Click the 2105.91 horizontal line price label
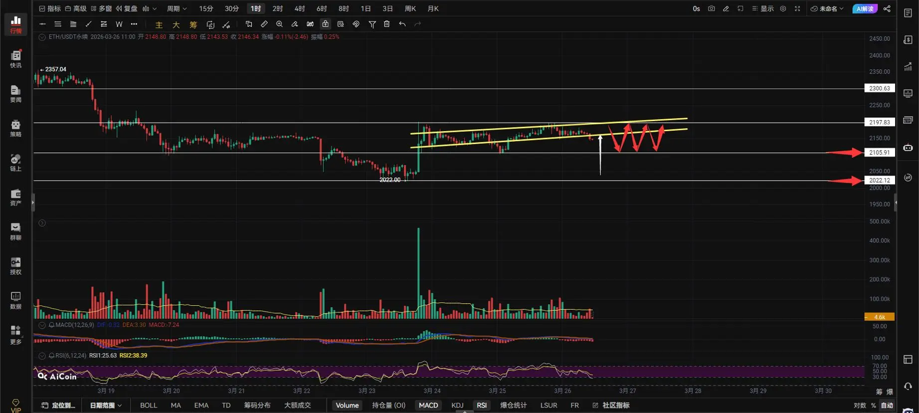The image size is (919, 413). (x=880, y=153)
